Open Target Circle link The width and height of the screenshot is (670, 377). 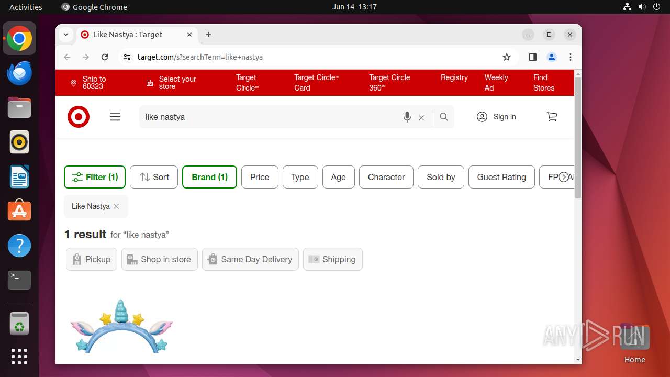pos(248,83)
